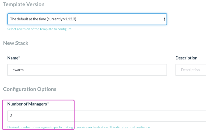Click the "Description" placeholder text
The width and height of the screenshot is (206, 137).
(x=190, y=70)
